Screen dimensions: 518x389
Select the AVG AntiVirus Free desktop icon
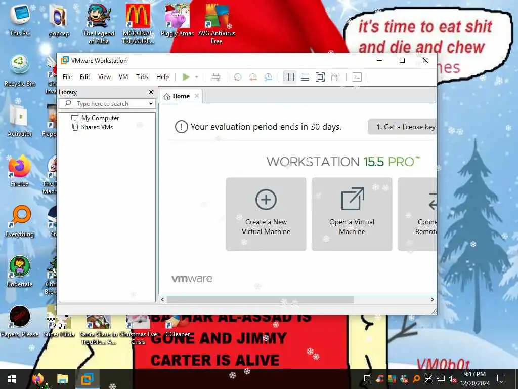217,24
